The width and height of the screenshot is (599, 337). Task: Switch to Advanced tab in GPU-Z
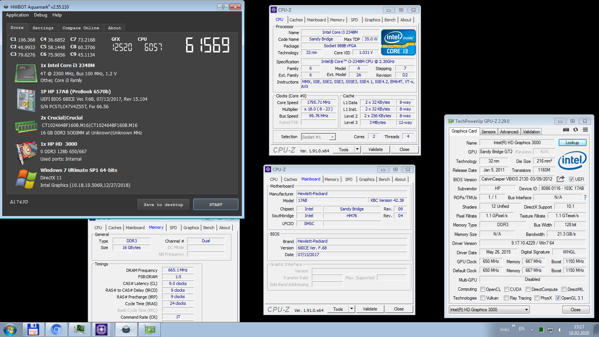pos(509,131)
